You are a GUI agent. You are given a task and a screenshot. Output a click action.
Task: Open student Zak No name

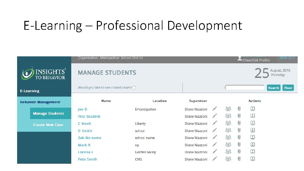(90, 138)
